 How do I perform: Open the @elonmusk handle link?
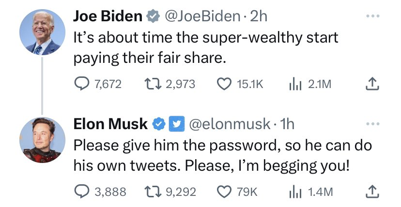tap(229, 124)
